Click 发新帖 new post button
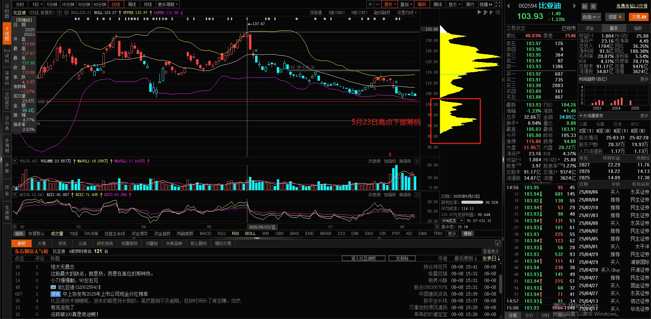Image resolution: width=651 pixels, height=319 pixels. [402, 258]
